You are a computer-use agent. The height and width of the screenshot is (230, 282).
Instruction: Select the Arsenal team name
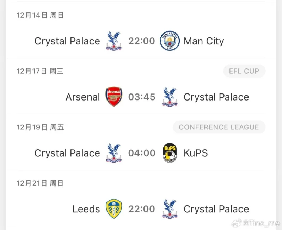tap(83, 97)
